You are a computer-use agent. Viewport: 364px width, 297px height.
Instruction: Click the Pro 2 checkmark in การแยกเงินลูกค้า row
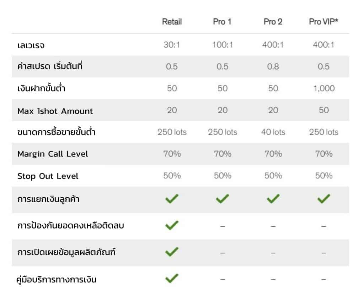[x=273, y=199]
